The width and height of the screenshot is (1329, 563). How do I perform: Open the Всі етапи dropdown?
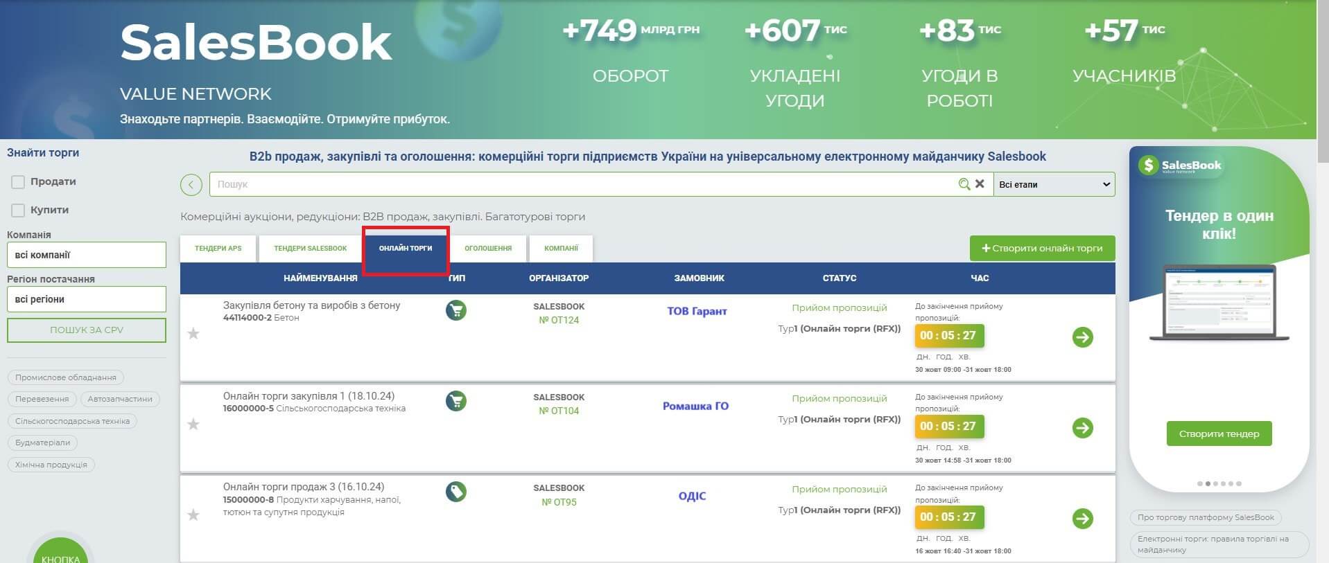[1054, 184]
